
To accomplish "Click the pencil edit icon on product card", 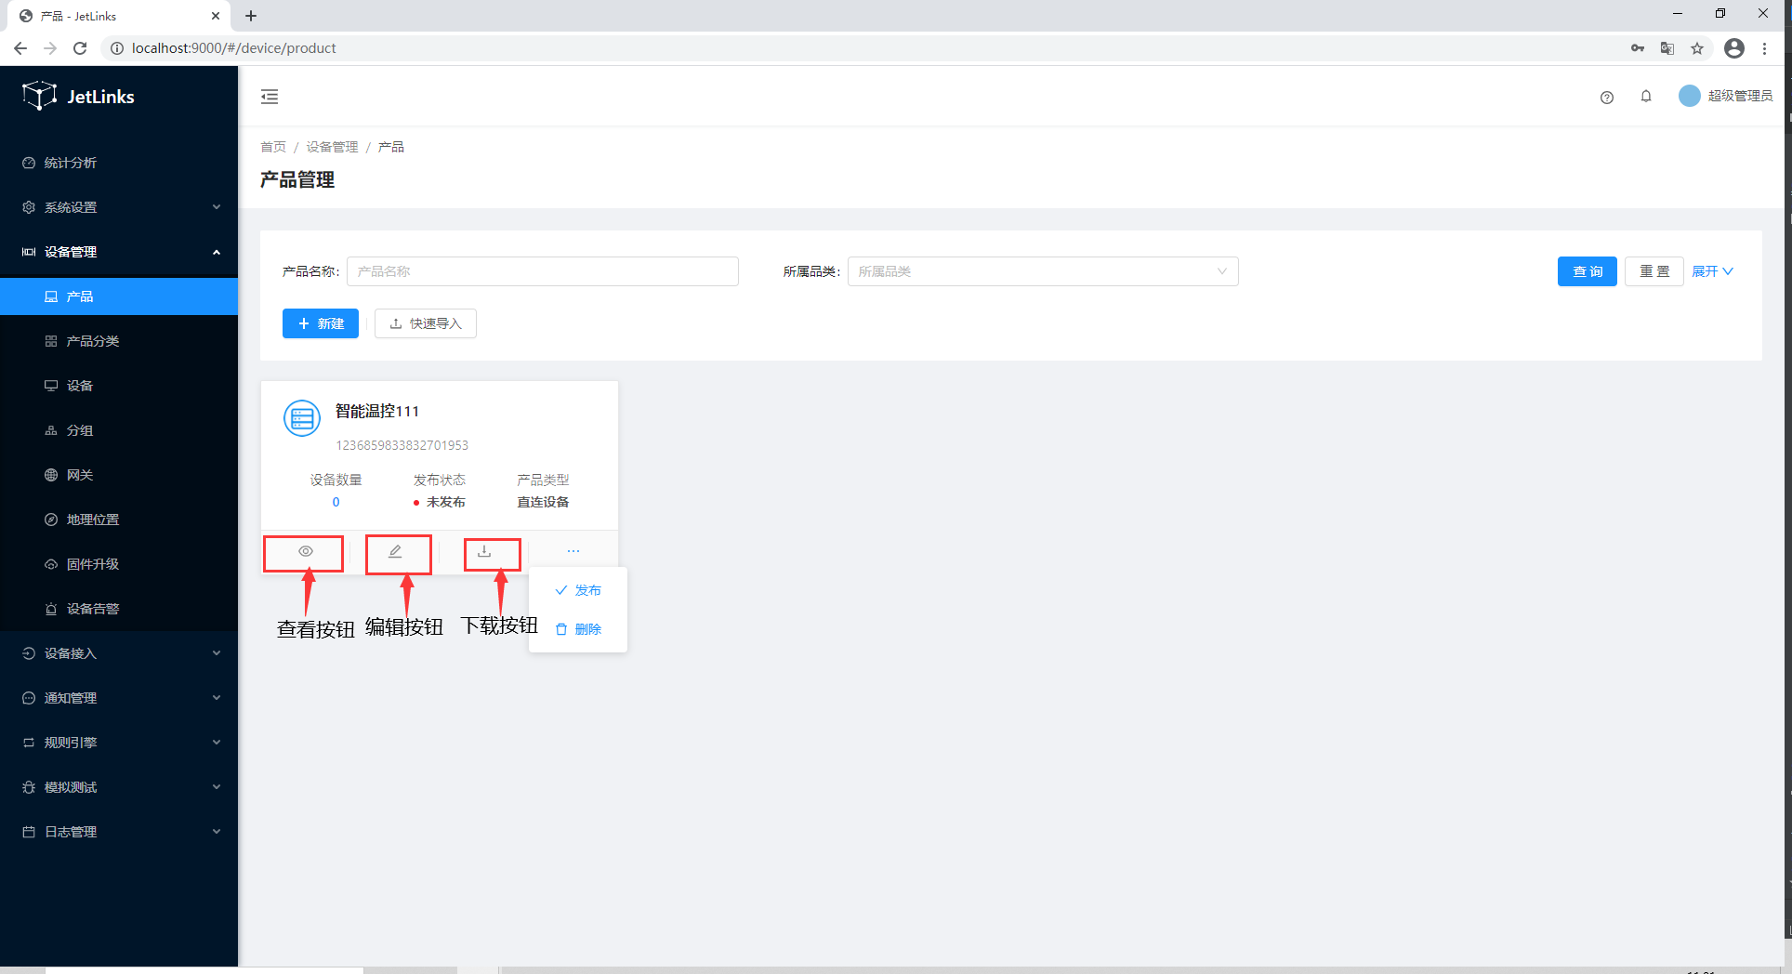I will tap(395, 551).
